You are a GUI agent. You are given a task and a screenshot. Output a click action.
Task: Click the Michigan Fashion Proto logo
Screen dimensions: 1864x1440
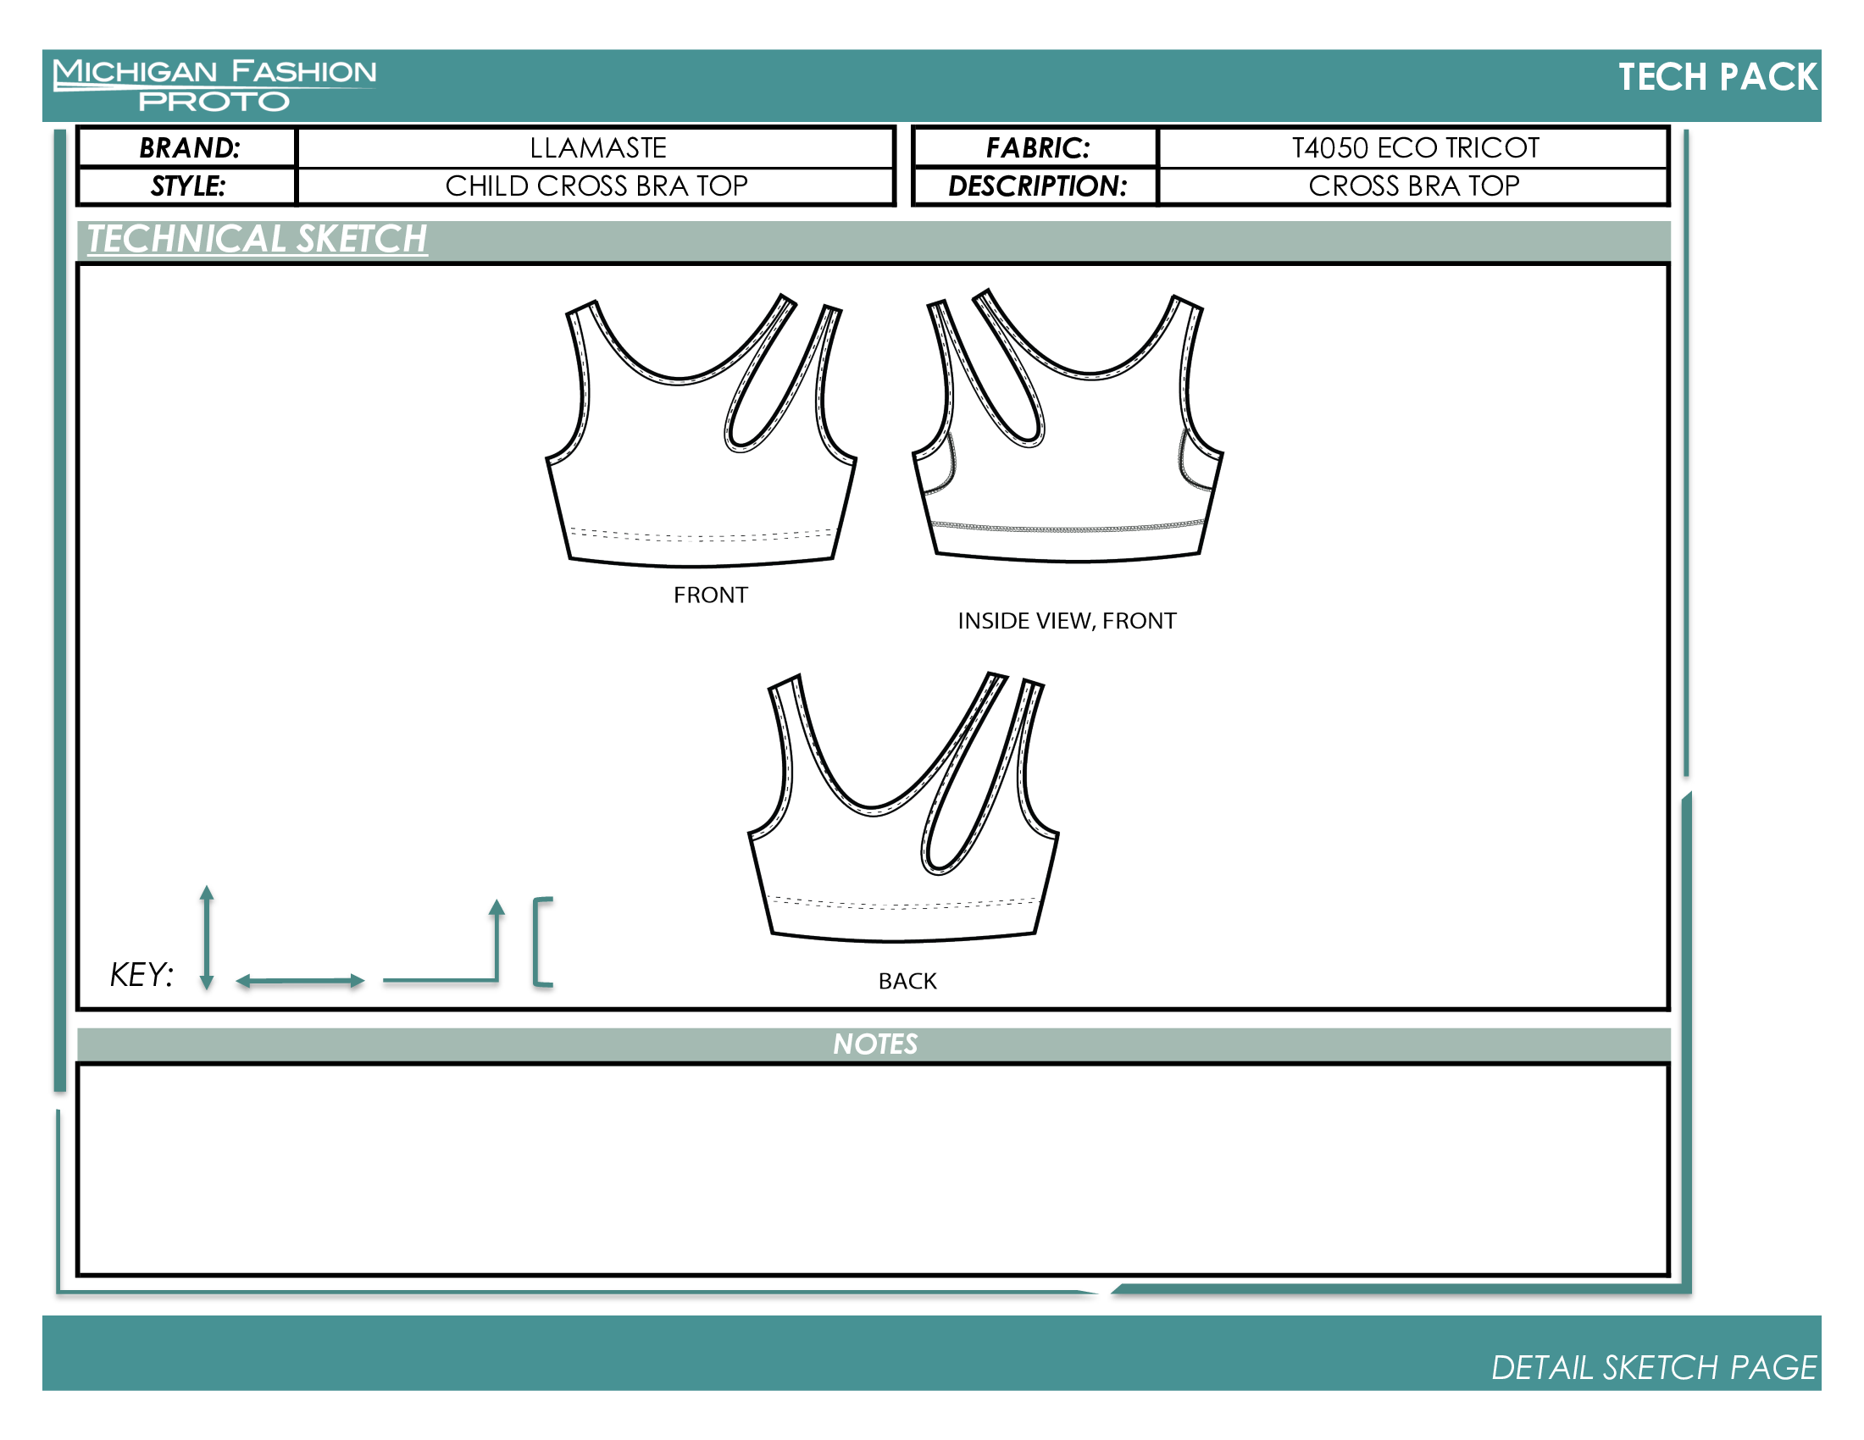(214, 86)
